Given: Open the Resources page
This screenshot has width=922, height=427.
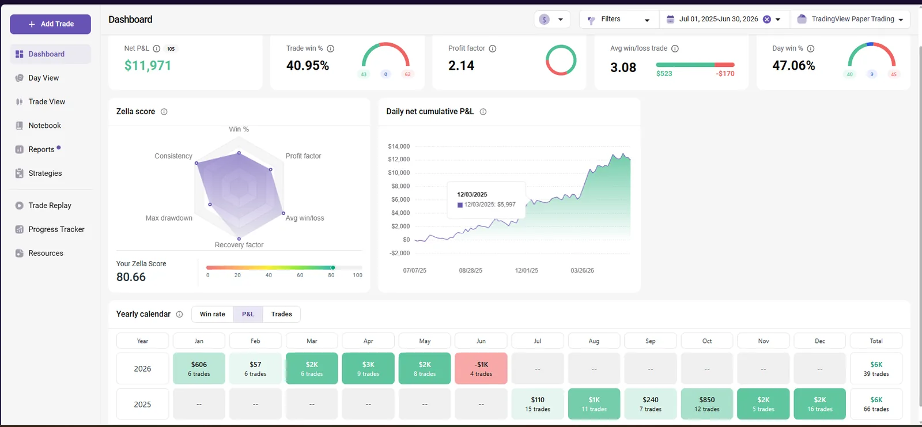Looking at the screenshot, I should point(46,253).
